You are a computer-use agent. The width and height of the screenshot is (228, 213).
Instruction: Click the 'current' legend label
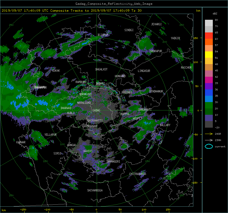(x=220, y=147)
